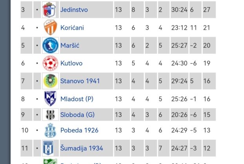244x164 pixels.
Task: Click the Šumadija 1934 club crest
Action: (50, 148)
